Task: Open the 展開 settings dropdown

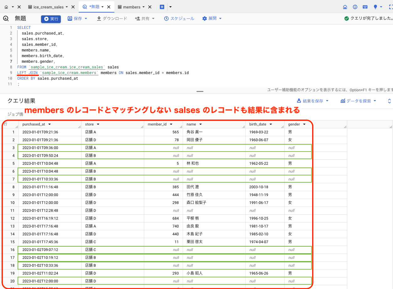Action: tap(212, 19)
